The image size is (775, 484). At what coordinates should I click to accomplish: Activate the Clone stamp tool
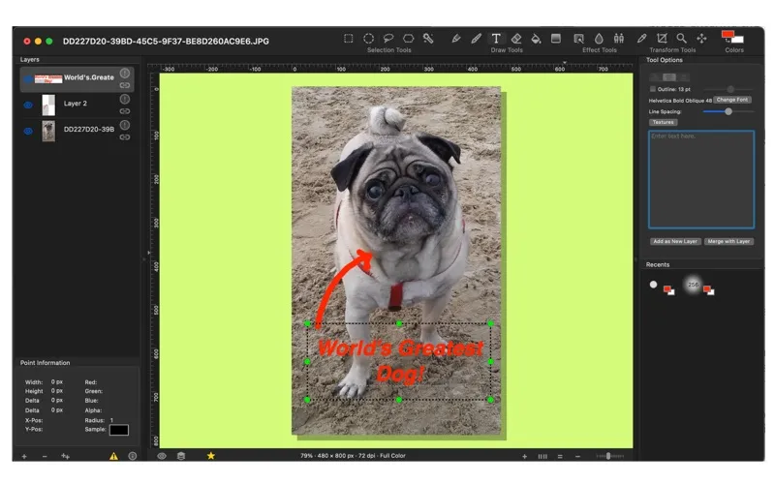(619, 39)
